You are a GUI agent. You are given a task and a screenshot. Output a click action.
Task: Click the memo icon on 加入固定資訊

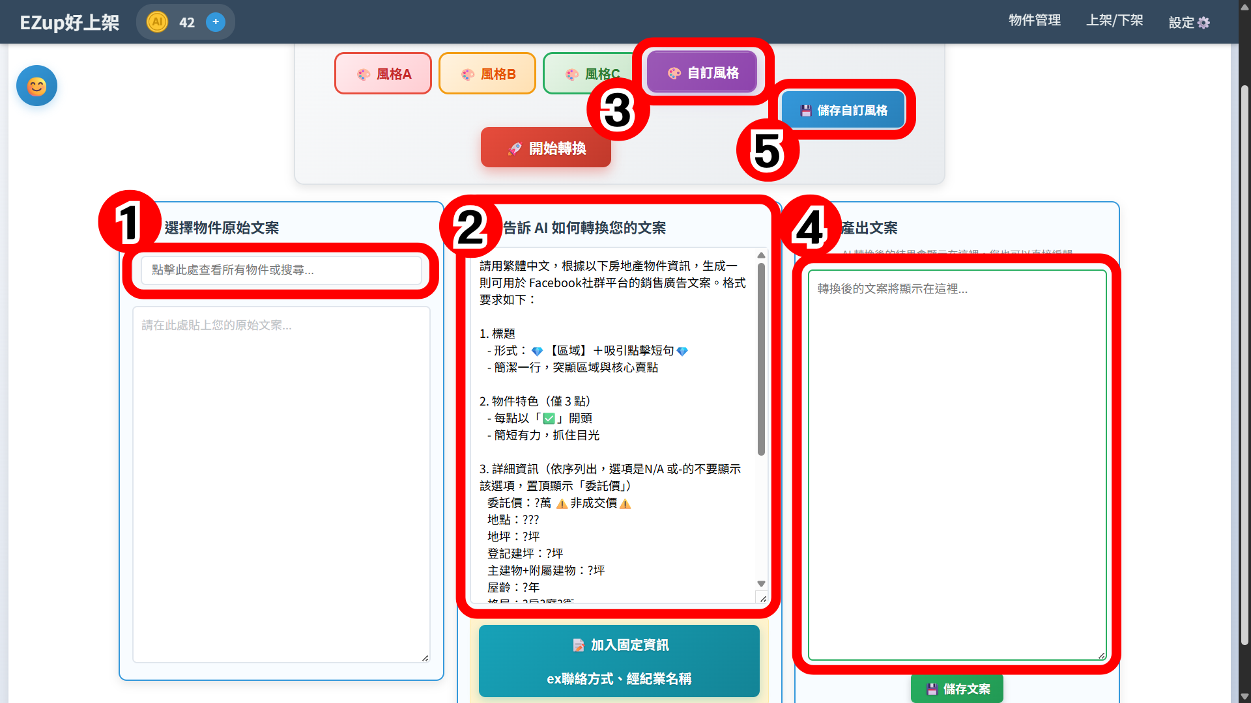(x=579, y=645)
